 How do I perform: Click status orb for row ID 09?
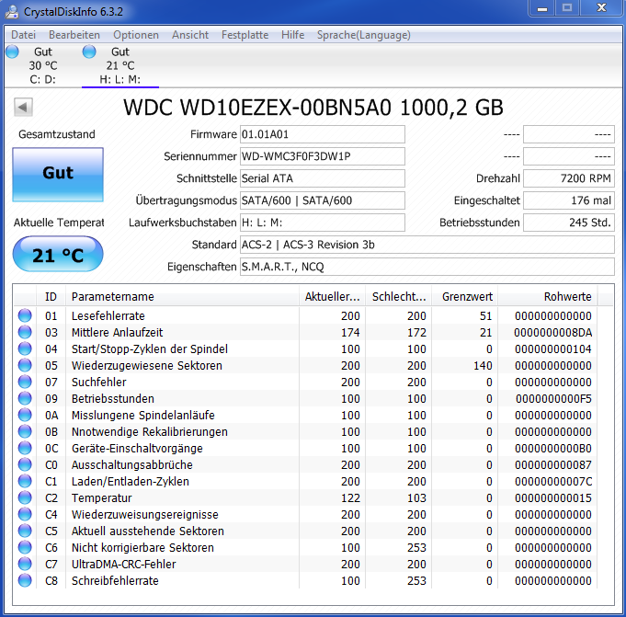25,398
